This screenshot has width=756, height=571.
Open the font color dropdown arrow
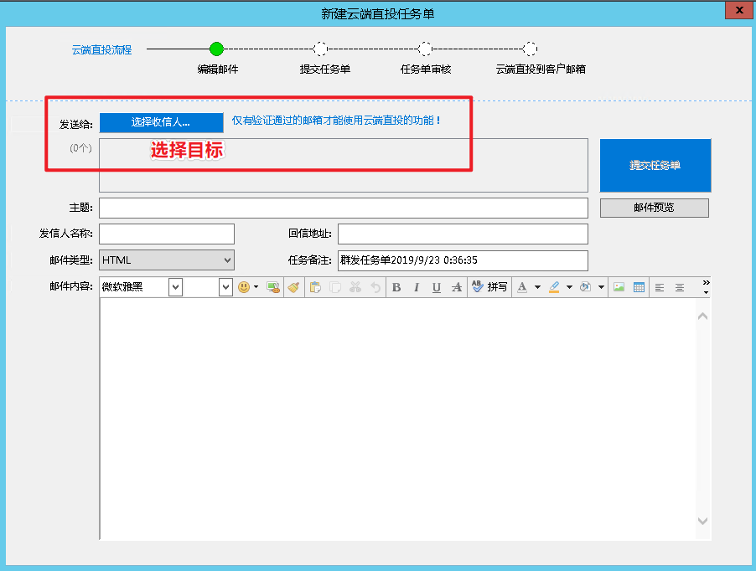coord(537,287)
